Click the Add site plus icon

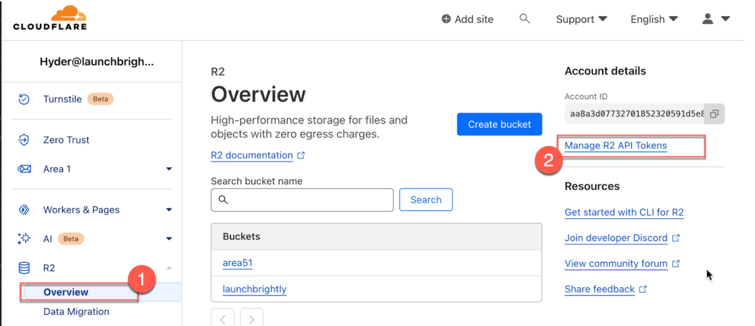(446, 19)
